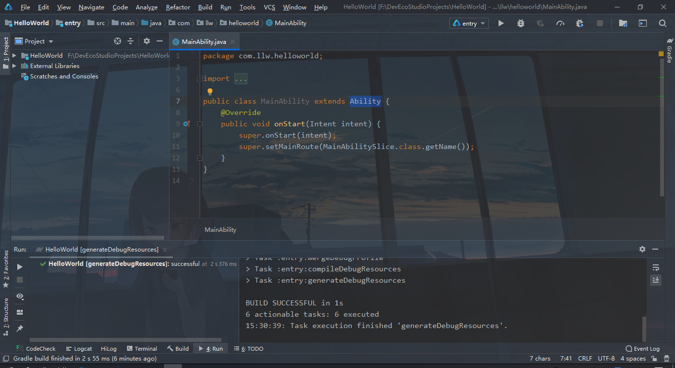675x368 pixels.
Task: Run the entry configuration
Action: pos(501,23)
